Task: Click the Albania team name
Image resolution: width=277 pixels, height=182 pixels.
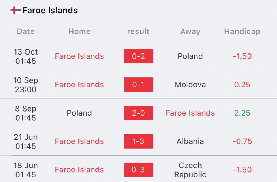Action: [x=190, y=141]
